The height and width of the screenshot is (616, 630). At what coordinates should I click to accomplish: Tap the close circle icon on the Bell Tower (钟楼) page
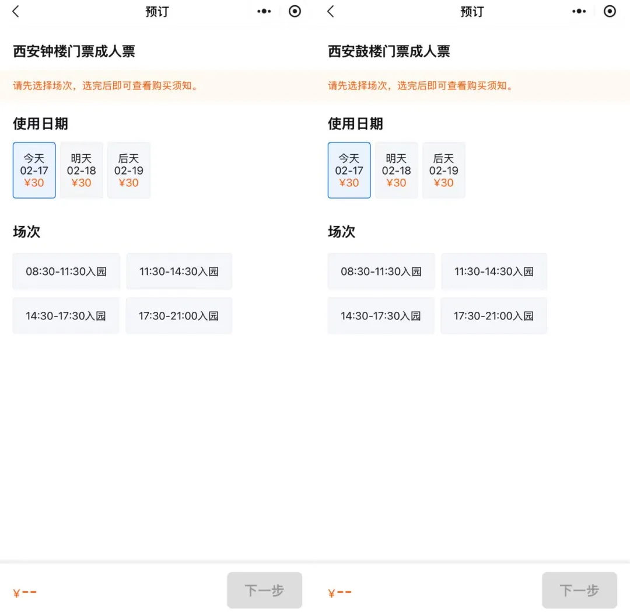pos(295,11)
